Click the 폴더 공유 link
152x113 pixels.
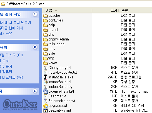coord(6,34)
